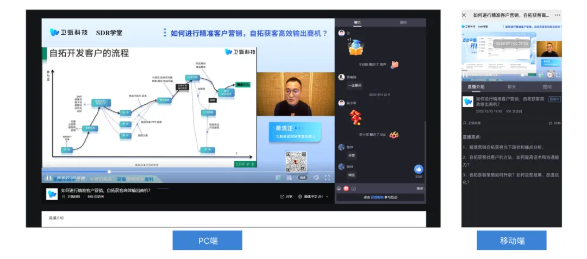Click 分享 share link below video
Image resolution: width=587 pixels, height=259 pixels.
[x=286, y=197]
